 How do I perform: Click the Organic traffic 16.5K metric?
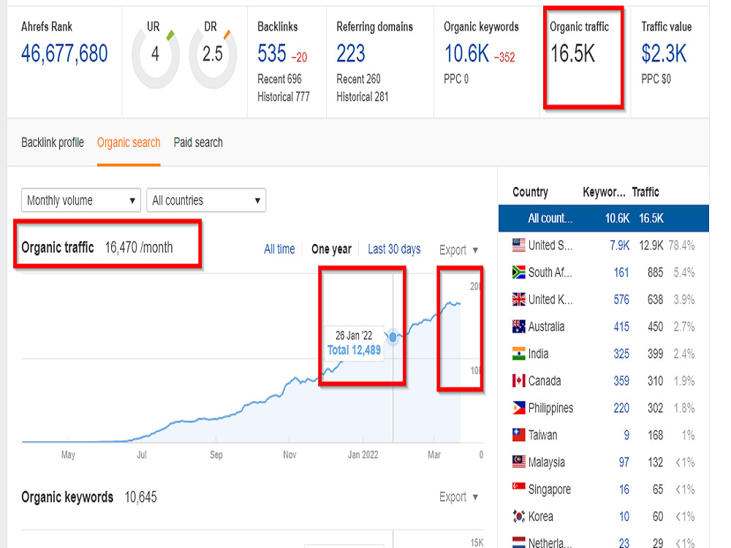coord(573,53)
